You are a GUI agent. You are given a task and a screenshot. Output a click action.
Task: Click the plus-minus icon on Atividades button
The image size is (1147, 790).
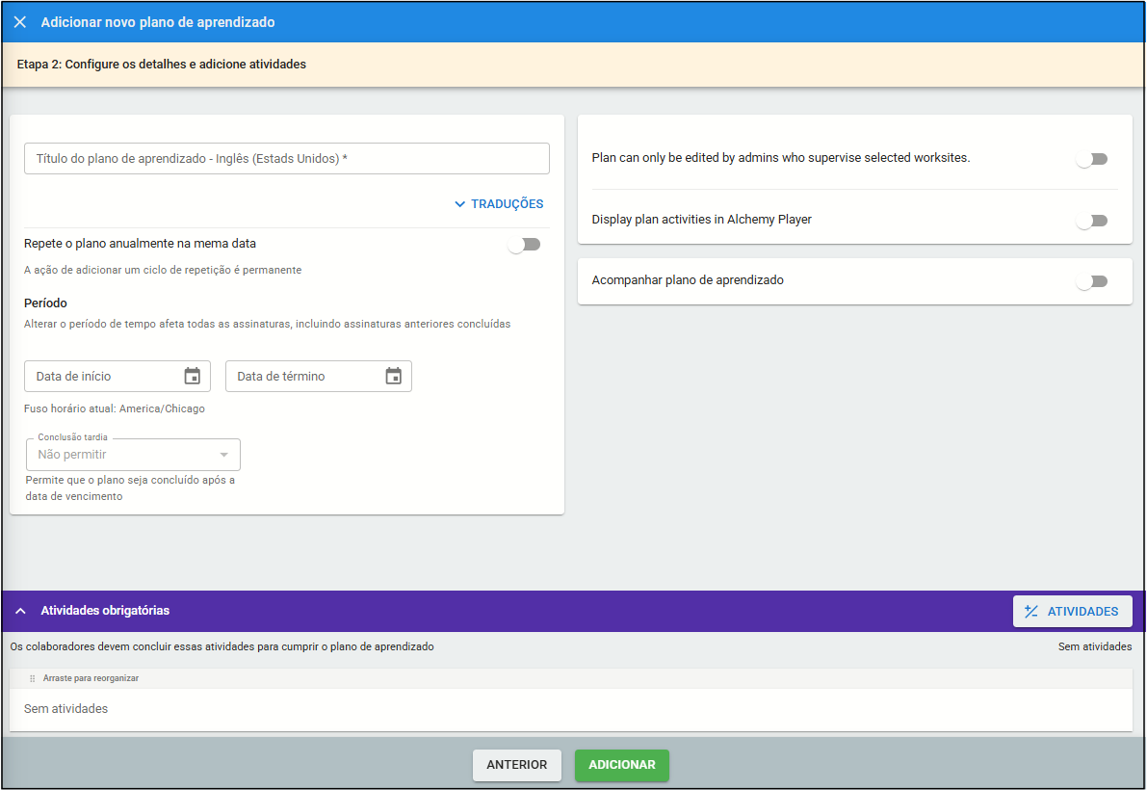click(x=1031, y=612)
